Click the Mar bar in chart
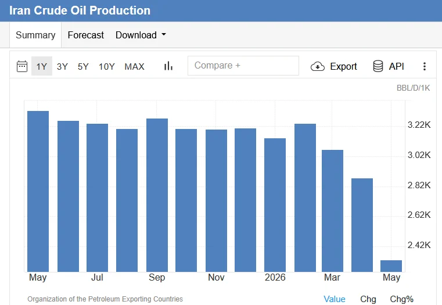 (332, 211)
